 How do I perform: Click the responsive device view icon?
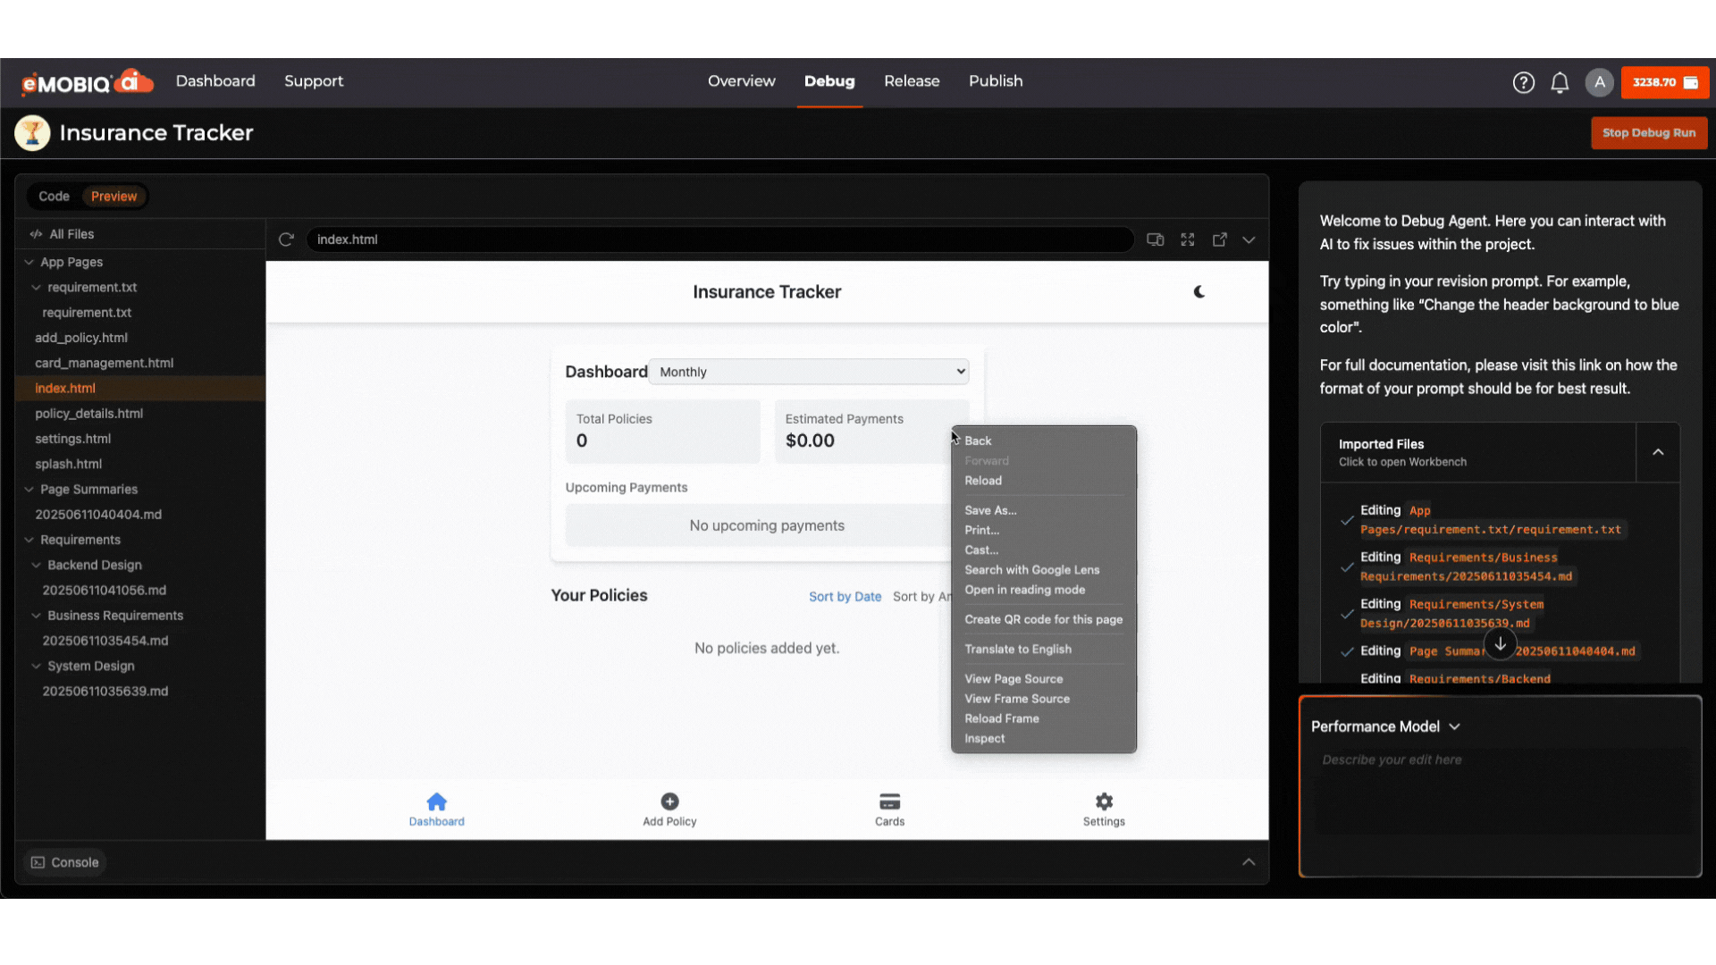tap(1155, 239)
